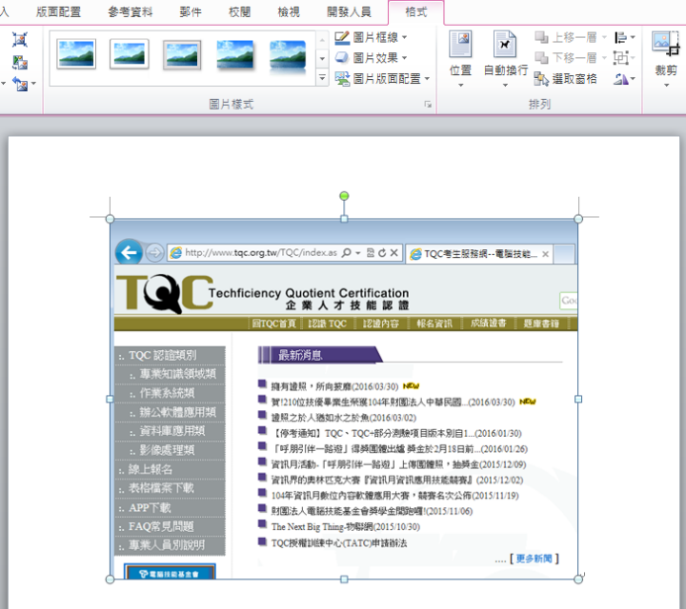Click 報名資訊 in the olive nav bar
Image resolution: width=686 pixels, height=609 pixels.
[x=434, y=324]
